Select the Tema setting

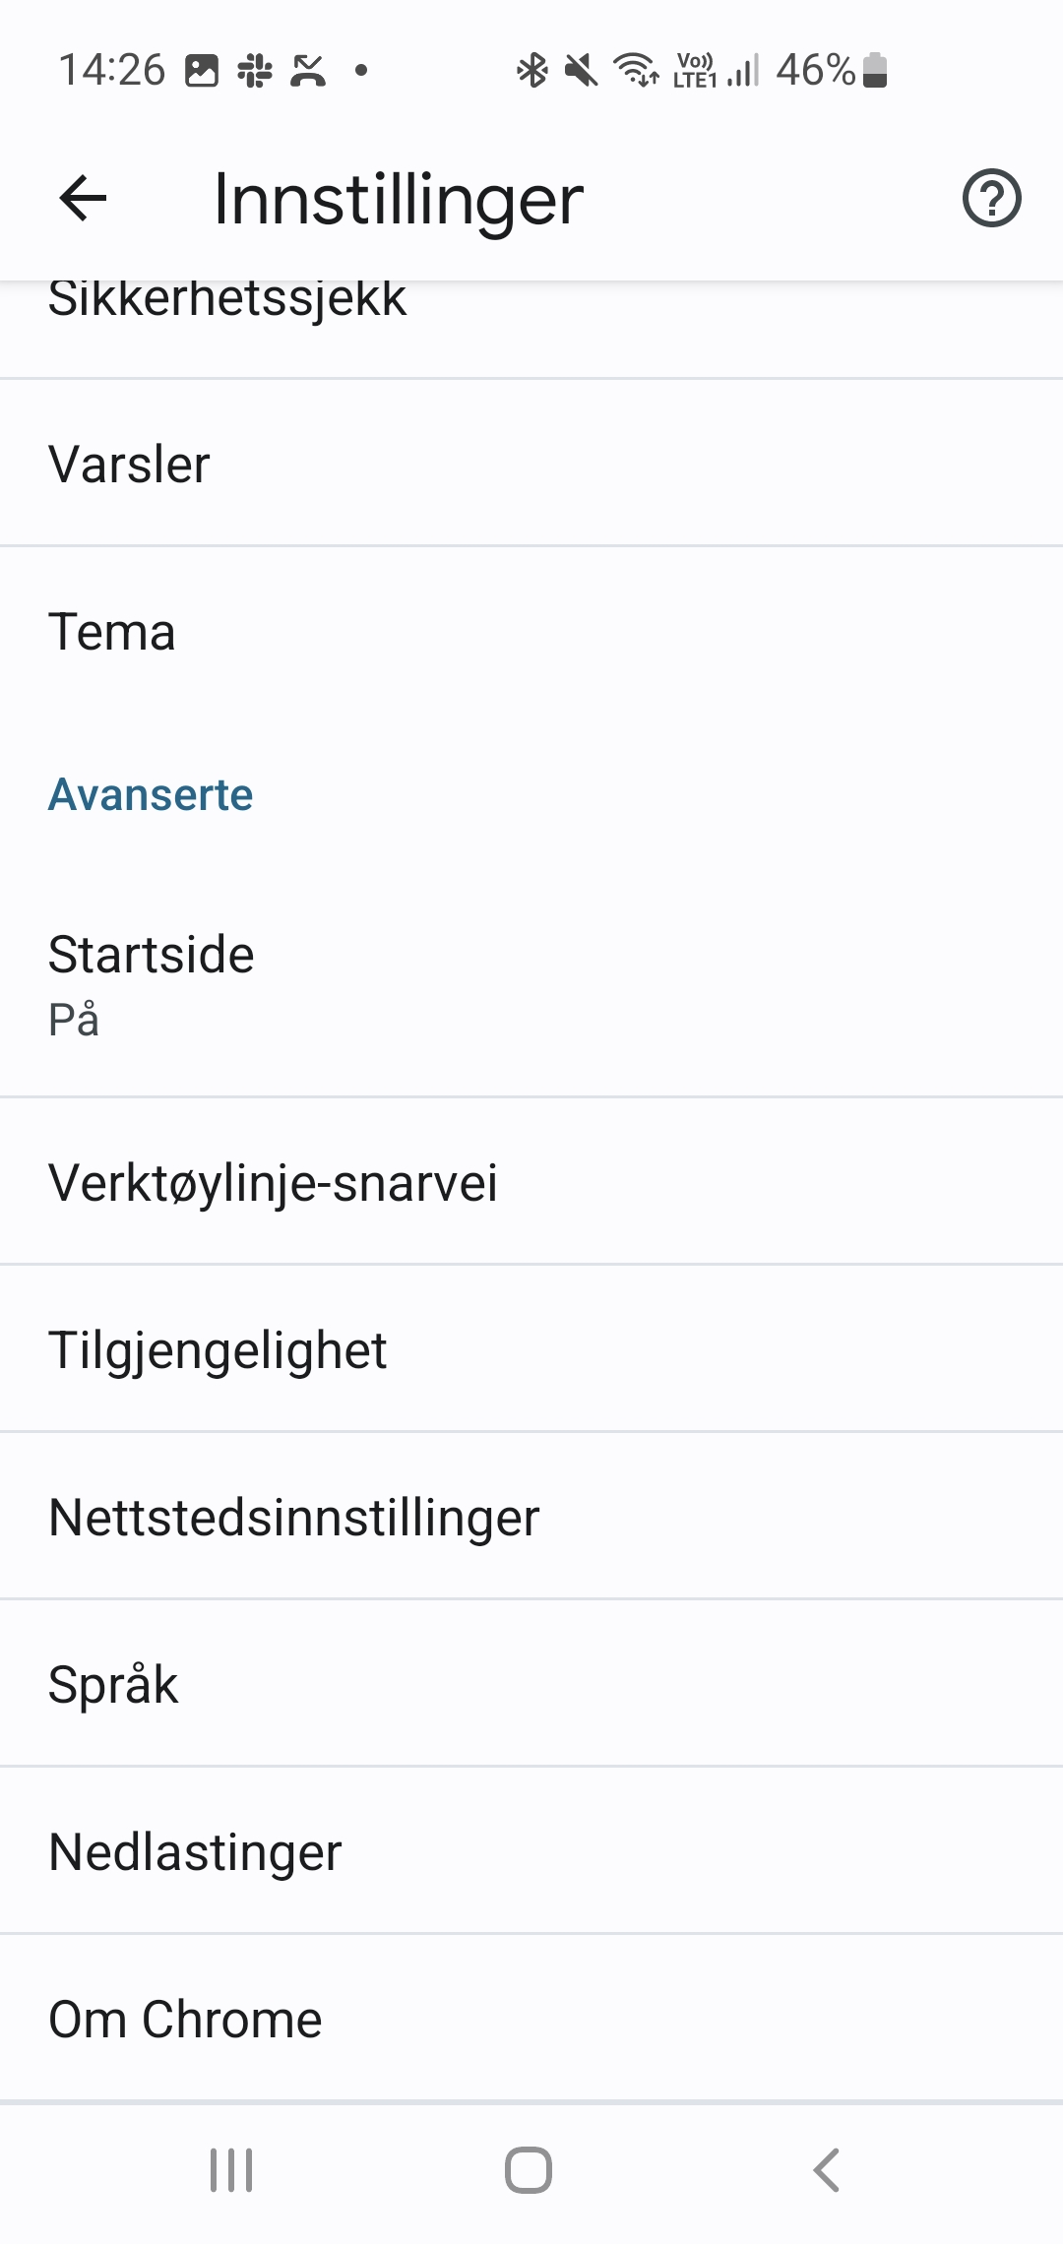pyautogui.click(x=531, y=631)
